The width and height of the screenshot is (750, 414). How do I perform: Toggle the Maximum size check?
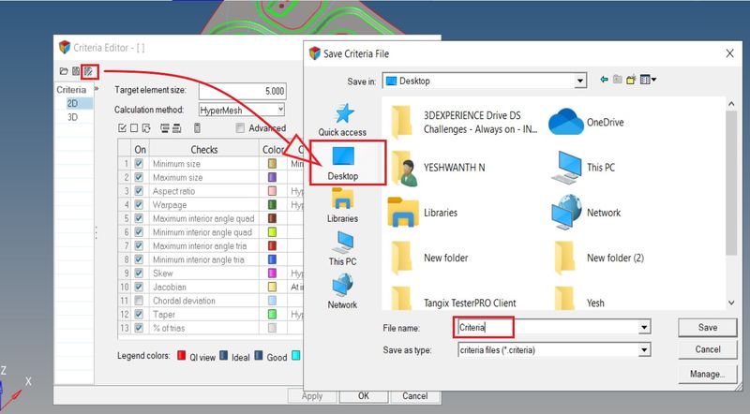click(139, 177)
